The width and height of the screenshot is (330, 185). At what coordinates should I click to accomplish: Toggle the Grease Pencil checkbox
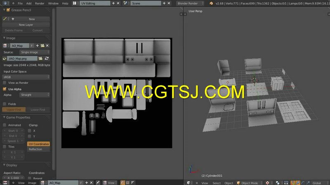(x=8, y=10)
